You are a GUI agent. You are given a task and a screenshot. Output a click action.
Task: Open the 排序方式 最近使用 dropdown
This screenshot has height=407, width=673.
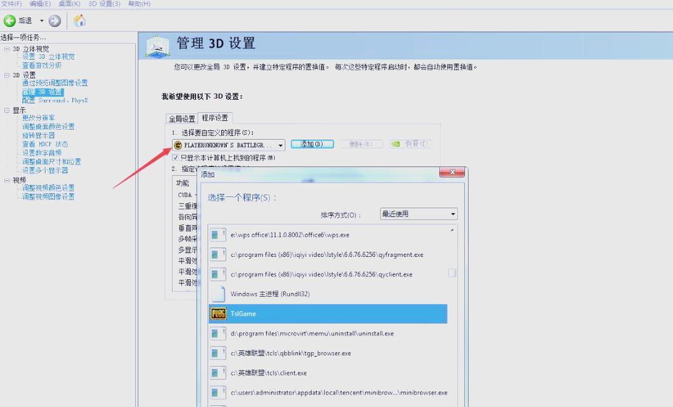coord(418,214)
